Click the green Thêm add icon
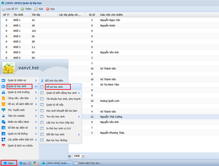 pos(22,9)
